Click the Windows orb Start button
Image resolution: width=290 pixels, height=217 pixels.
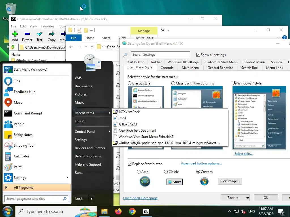[x=7, y=211]
